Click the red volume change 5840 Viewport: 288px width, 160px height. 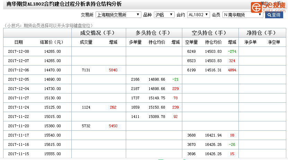(113, 70)
